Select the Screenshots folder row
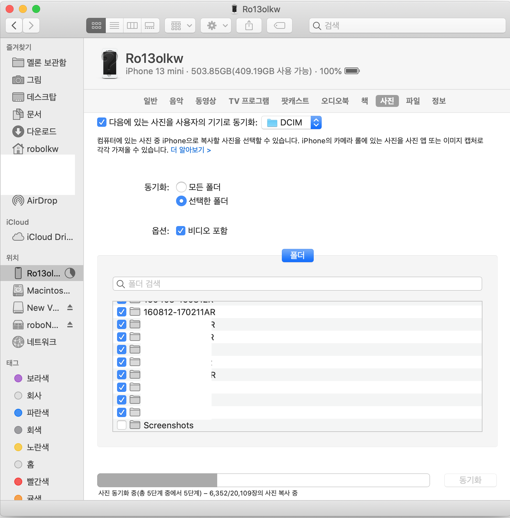The width and height of the screenshot is (510, 518). 297,425
